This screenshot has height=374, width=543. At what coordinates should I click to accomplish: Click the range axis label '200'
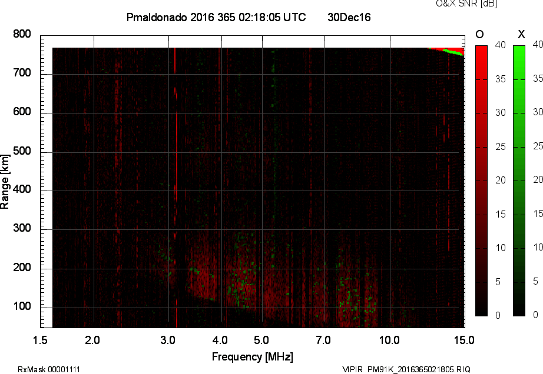[22, 268]
